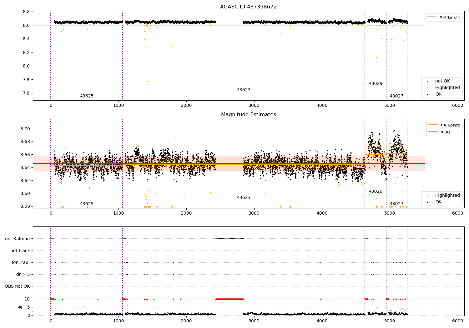Click OBSID label 43029 in top plot
Screen dimensions: 469x328
point(376,84)
